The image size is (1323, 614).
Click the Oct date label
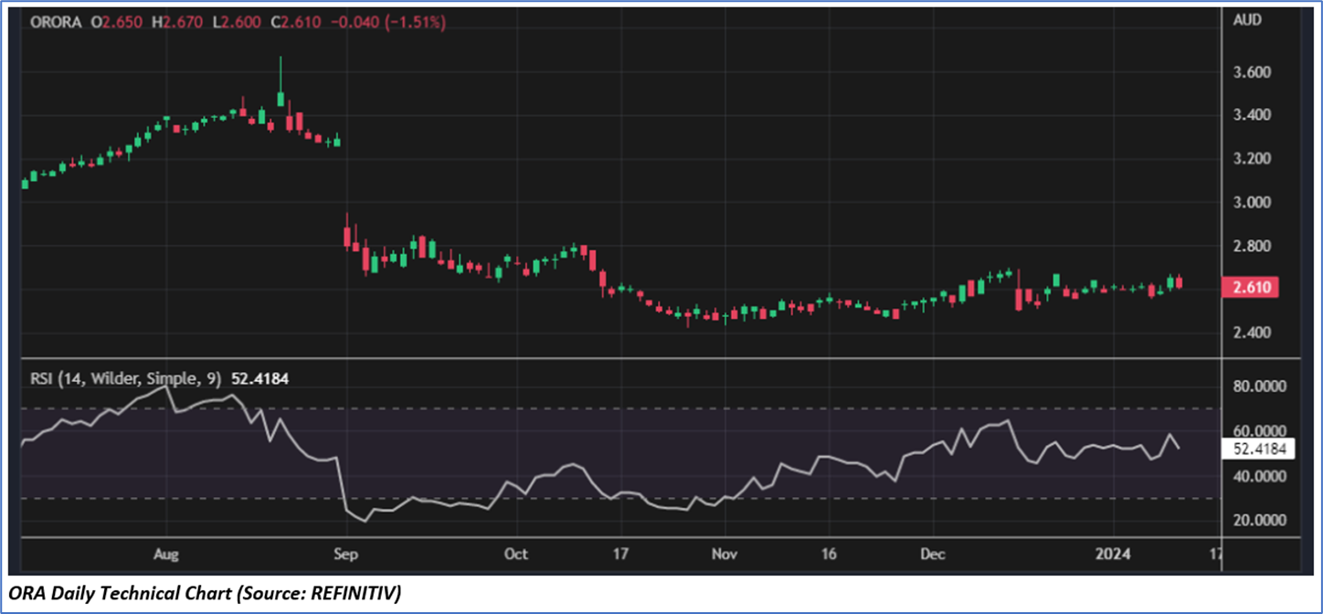pyautogui.click(x=516, y=554)
